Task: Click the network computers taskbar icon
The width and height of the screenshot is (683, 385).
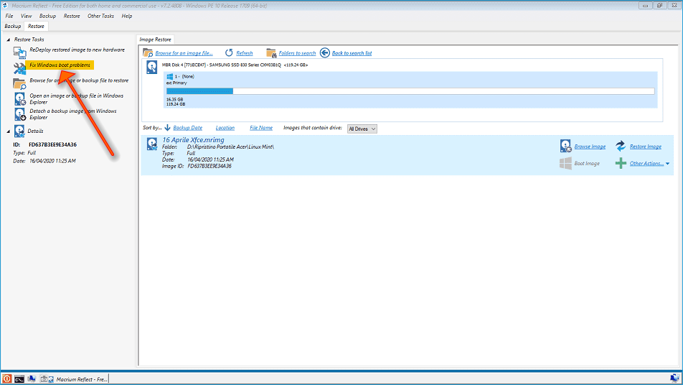Action: pos(32,379)
